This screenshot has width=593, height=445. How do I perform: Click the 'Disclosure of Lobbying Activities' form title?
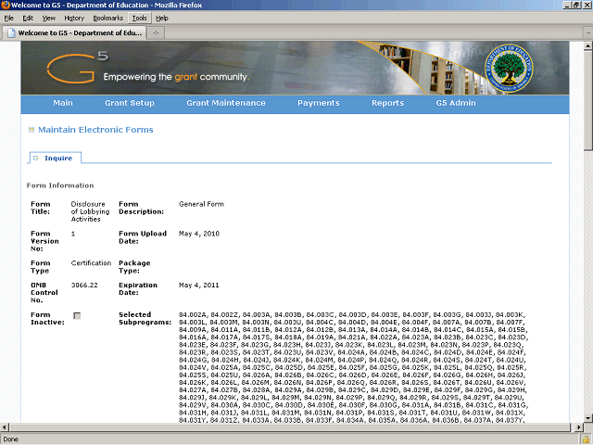click(90, 211)
